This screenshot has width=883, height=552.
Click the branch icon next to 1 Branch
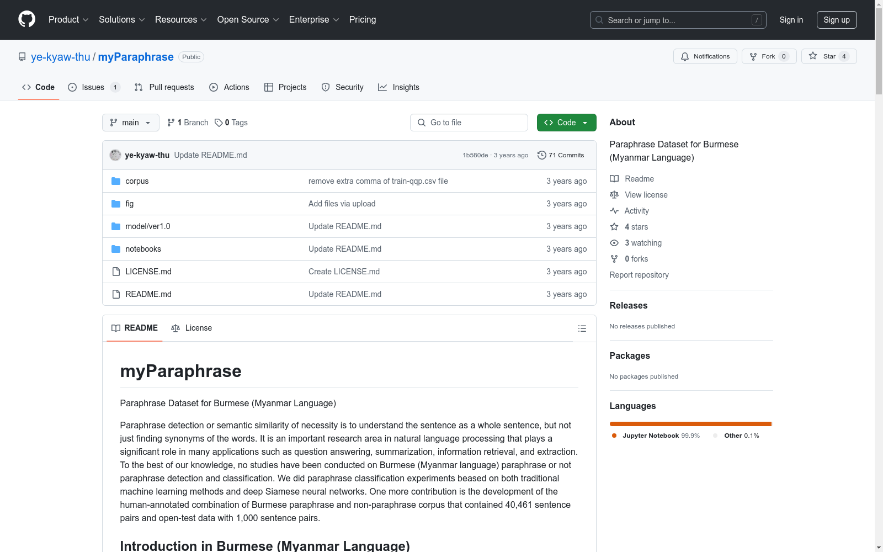(x=171, y=123)
